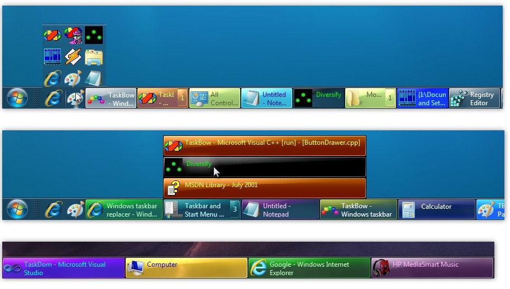Viewport: 510px width, 289px height.
Task: Open the Calculator taskbar button
Action: (436, 209)
